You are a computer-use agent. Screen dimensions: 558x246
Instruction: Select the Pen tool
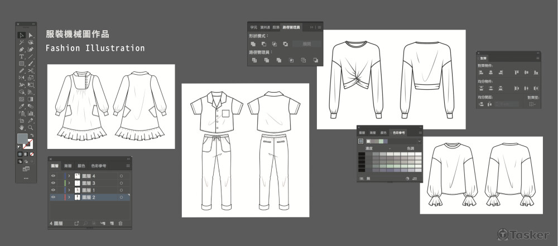(21, 49)
